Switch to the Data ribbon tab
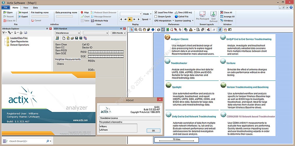Image resolution: width=295 pixels, height=146 pixels. coord(35,8)
